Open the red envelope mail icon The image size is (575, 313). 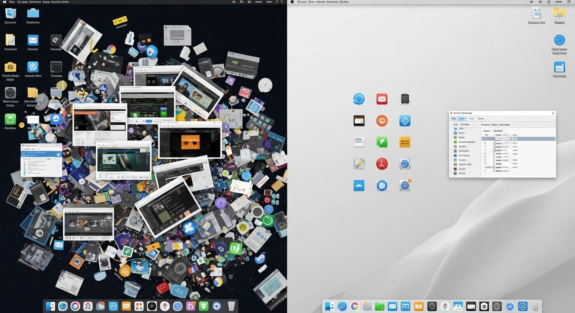pyautogui.click(x=382, y=99)
